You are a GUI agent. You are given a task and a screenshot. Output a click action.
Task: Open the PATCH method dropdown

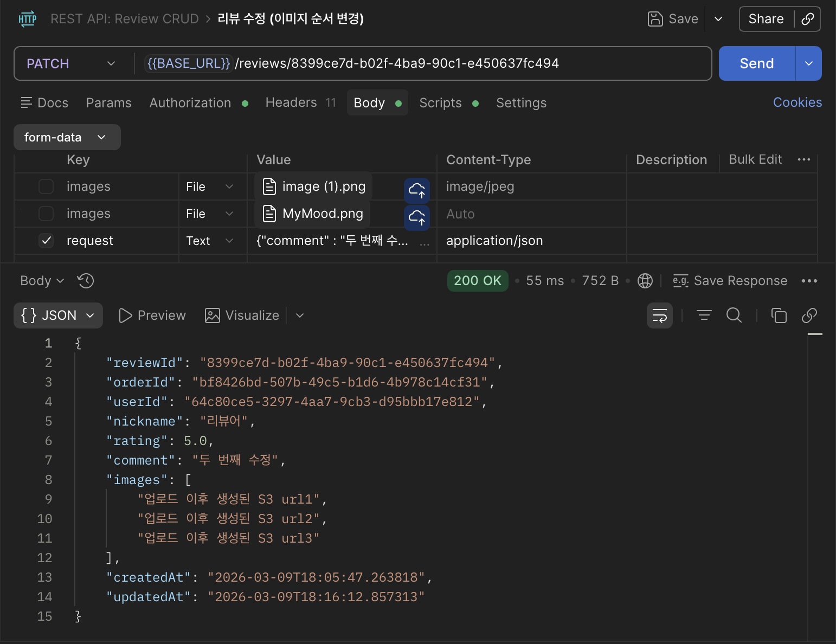tap(71, 63)
